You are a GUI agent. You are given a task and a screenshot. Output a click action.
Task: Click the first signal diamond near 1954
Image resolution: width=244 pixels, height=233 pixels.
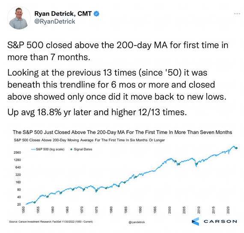35,202
